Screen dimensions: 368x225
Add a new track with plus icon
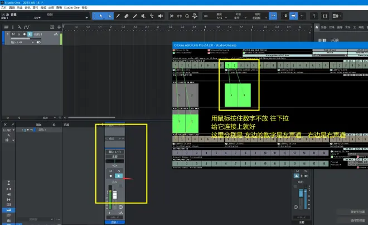coord(59,27)
